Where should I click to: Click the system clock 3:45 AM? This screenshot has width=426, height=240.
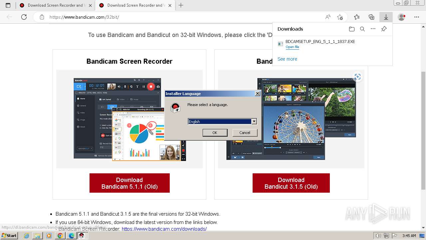(x=409, y=236)
